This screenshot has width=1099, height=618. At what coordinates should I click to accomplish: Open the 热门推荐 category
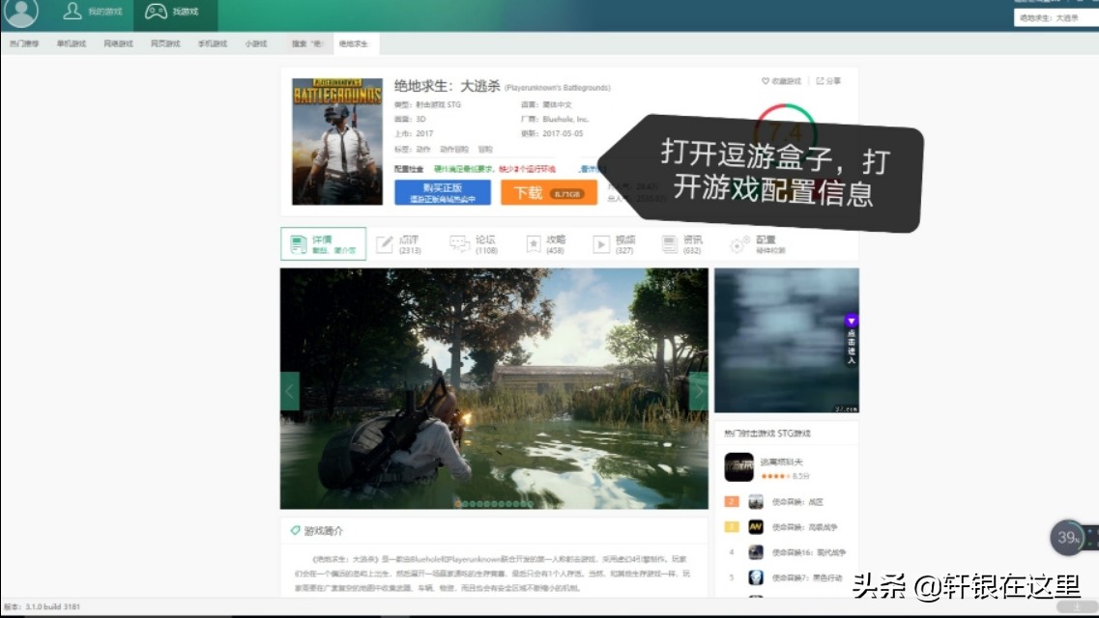coord(24,43)
